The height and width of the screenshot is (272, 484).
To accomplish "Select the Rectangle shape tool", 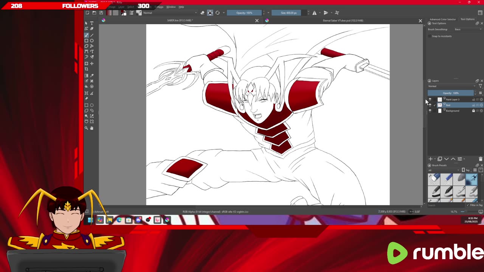I will (87, 41).
